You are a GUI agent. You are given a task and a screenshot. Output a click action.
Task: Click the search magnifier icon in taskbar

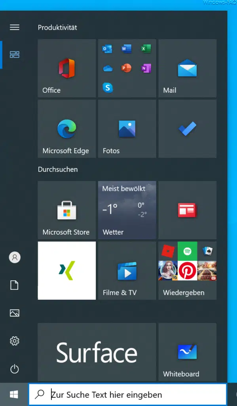point(40,394)
